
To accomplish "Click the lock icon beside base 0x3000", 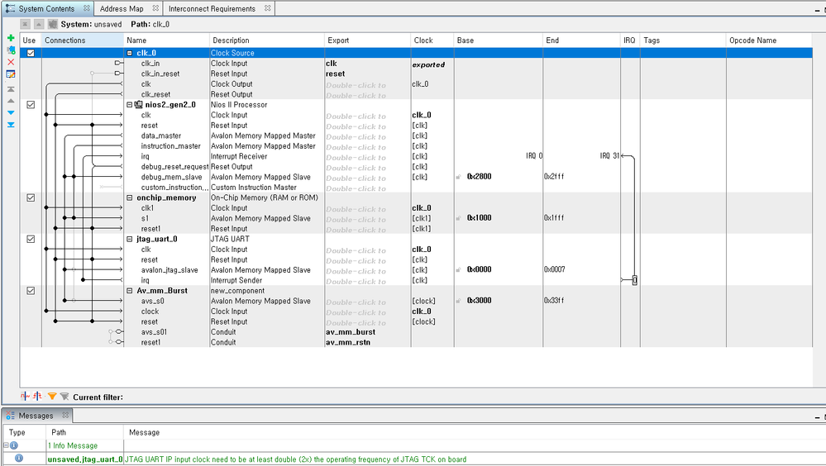I will tap(458, 301).
